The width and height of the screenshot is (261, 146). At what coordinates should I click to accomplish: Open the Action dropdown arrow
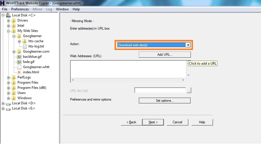tap(188, 45)
